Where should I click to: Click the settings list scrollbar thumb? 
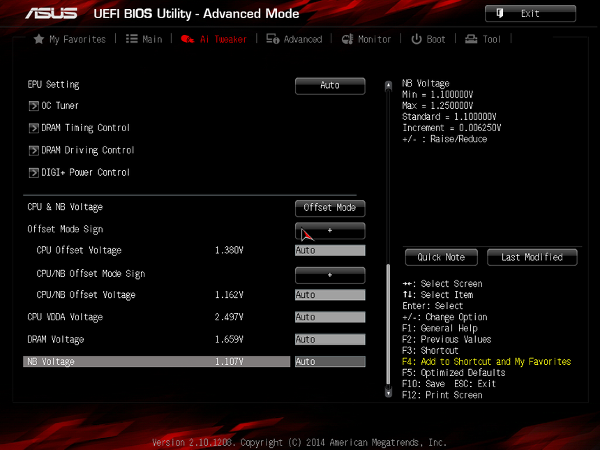coord(389,324)
